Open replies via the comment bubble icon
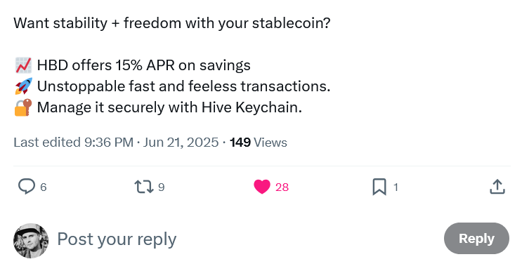The width and height of the screenshot is (522, 271). click(x=26, y=186)
